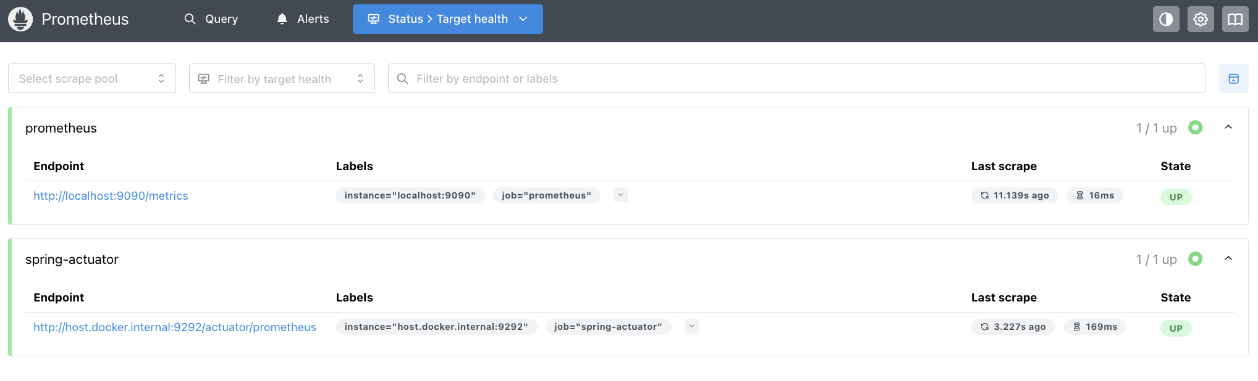1258x381 pixels.
Task: Open the localhost:9090/metrics endpoint link
Action: [111, 195]
